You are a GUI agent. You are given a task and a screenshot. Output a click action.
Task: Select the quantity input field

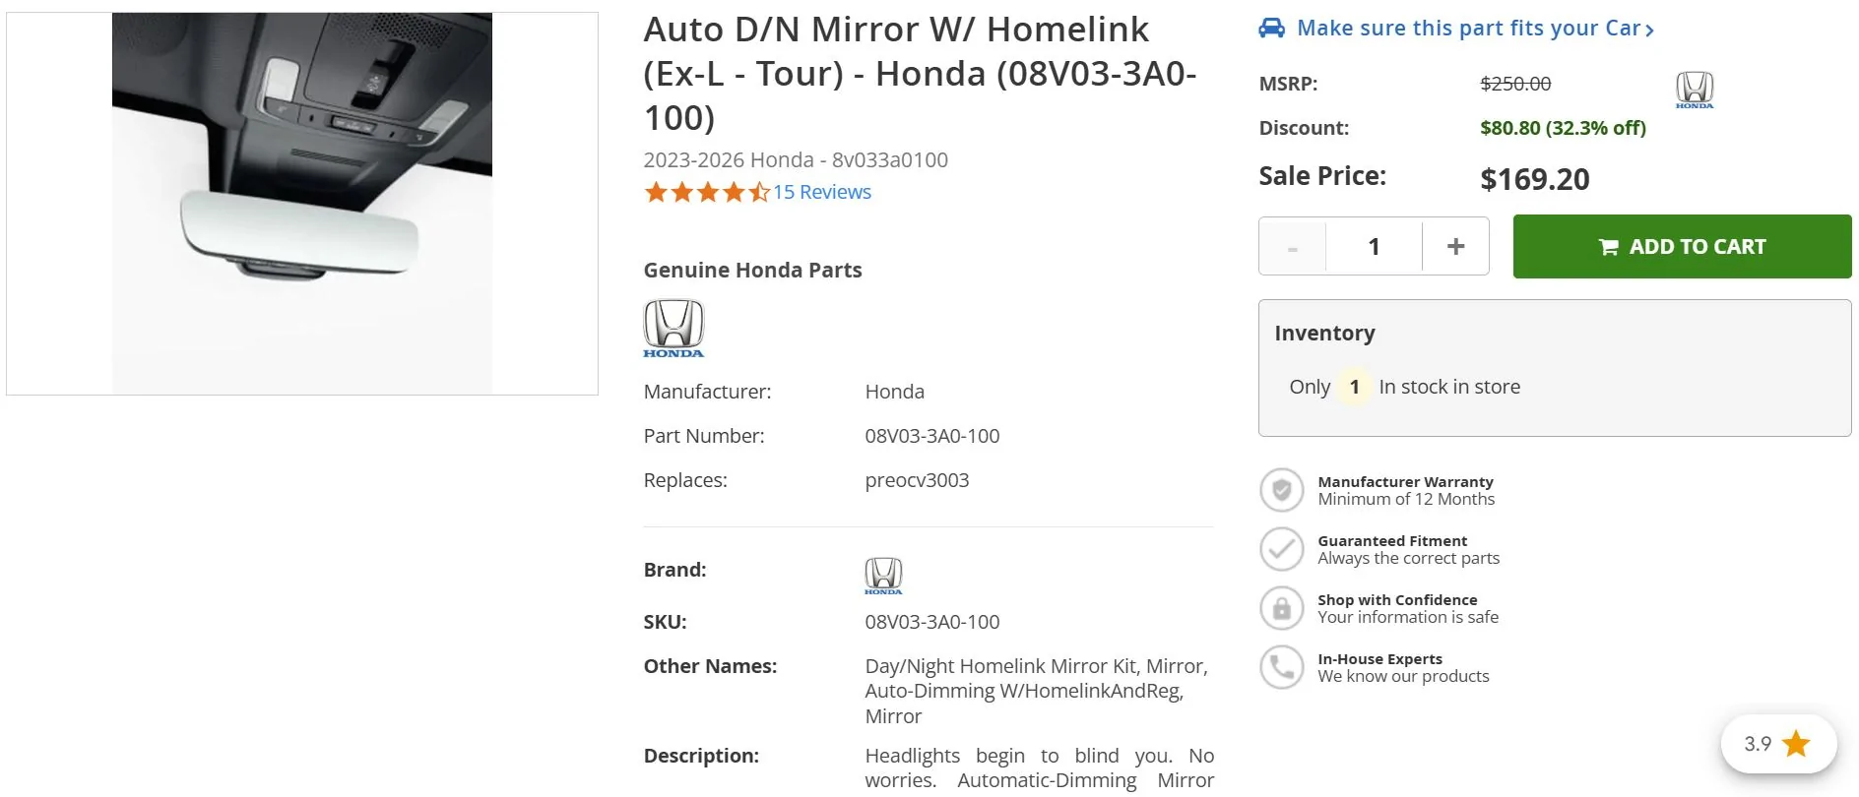coord(1373,246)
